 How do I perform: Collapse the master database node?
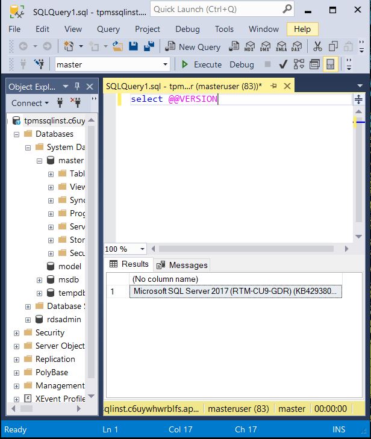click(x=40, y=161)
